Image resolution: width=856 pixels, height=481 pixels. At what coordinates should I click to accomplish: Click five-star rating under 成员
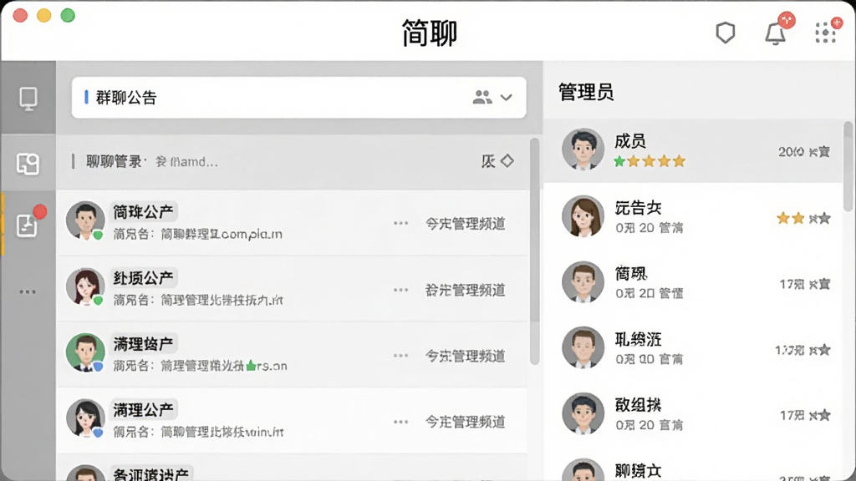point(649,161)
